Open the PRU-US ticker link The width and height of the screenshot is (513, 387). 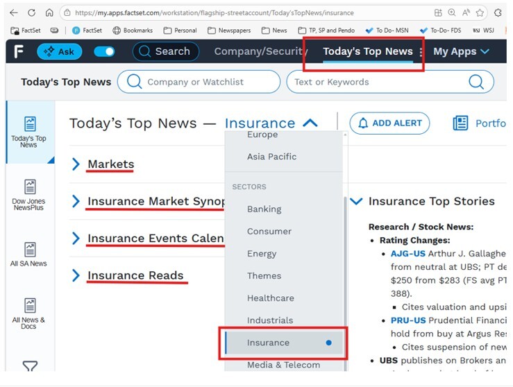pyautogui.click(x=408, y=320)
